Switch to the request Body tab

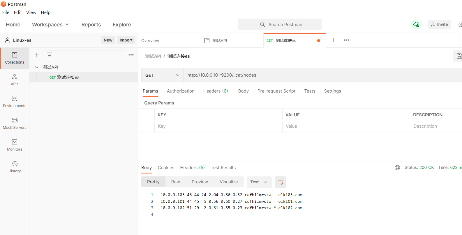click(244, 91)
